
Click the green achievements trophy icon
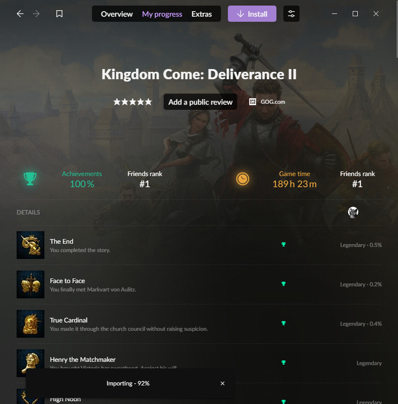[x=30, y=178]
